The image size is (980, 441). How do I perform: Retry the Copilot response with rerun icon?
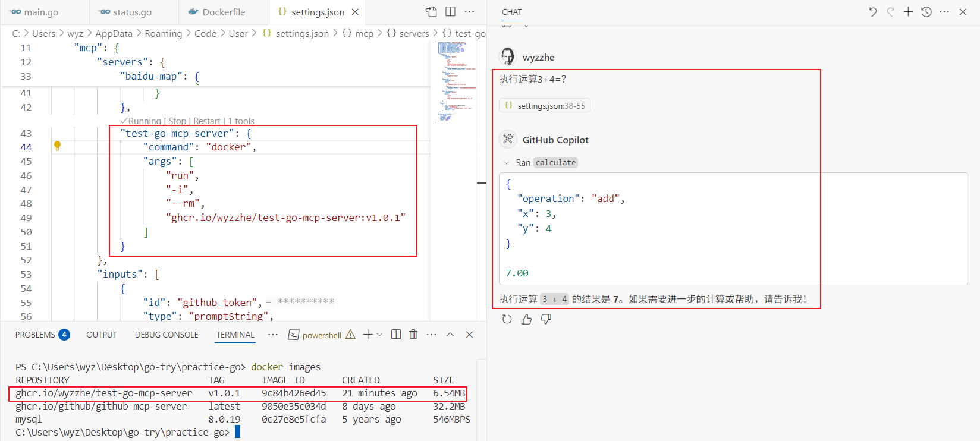(x=507, y=319)
